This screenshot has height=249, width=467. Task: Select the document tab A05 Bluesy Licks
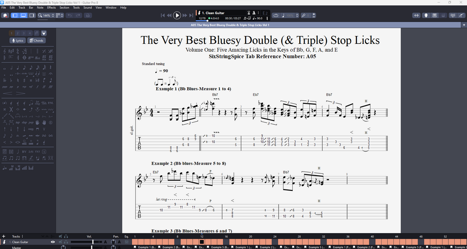click(x=231, y=25)
